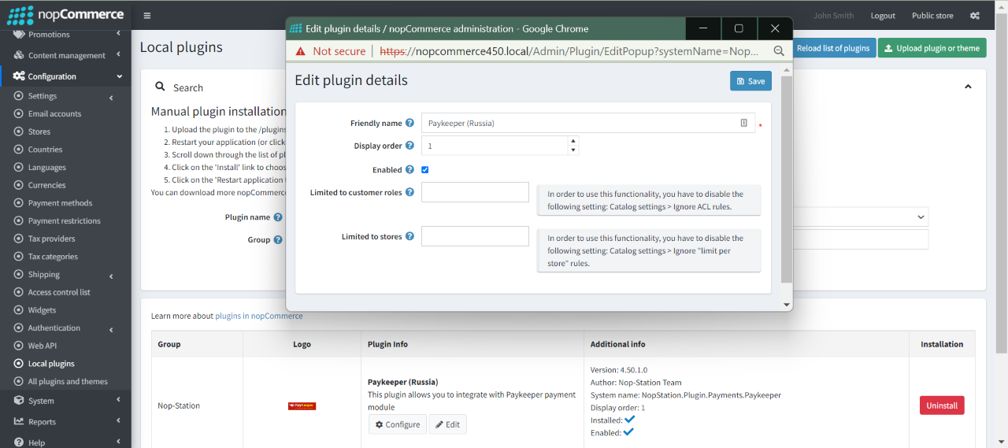Increase the Display order value
Image resolution: width=1008 pixels, height=448 pixels.
(x=573, y=141)
